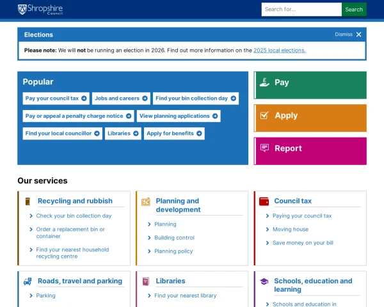Click the chevron before Planning policy
The image size is (384, 307).
[149, 251]
